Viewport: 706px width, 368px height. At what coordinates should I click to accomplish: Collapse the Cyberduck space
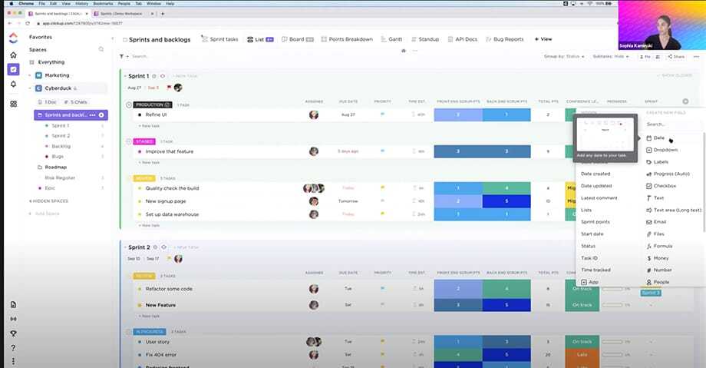click(x=30, y=88)
